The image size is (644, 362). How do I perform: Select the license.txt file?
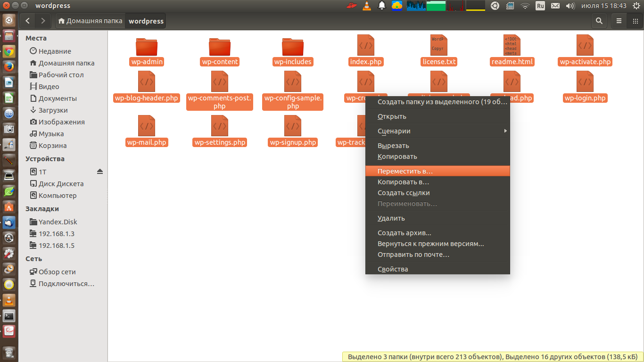click(439, 50)
